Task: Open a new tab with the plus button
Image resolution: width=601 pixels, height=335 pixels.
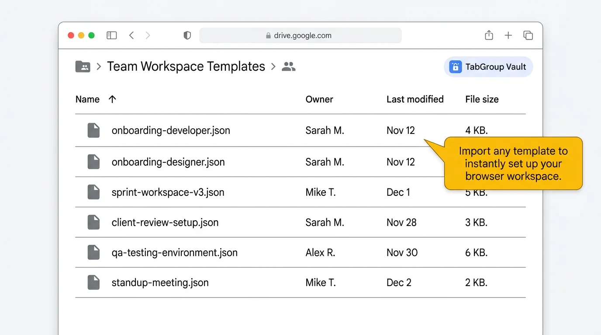Action: [x=508, y=35]
